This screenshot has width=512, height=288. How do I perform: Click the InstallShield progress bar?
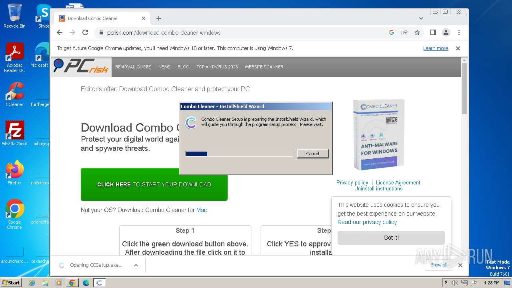click(x=239, y=154)
